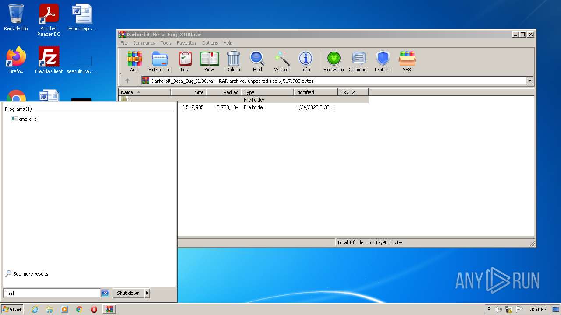The width and height of the screenshot is (561, 315).
Task: Click the View toolbar icon
Action: (x=209, y=61)
